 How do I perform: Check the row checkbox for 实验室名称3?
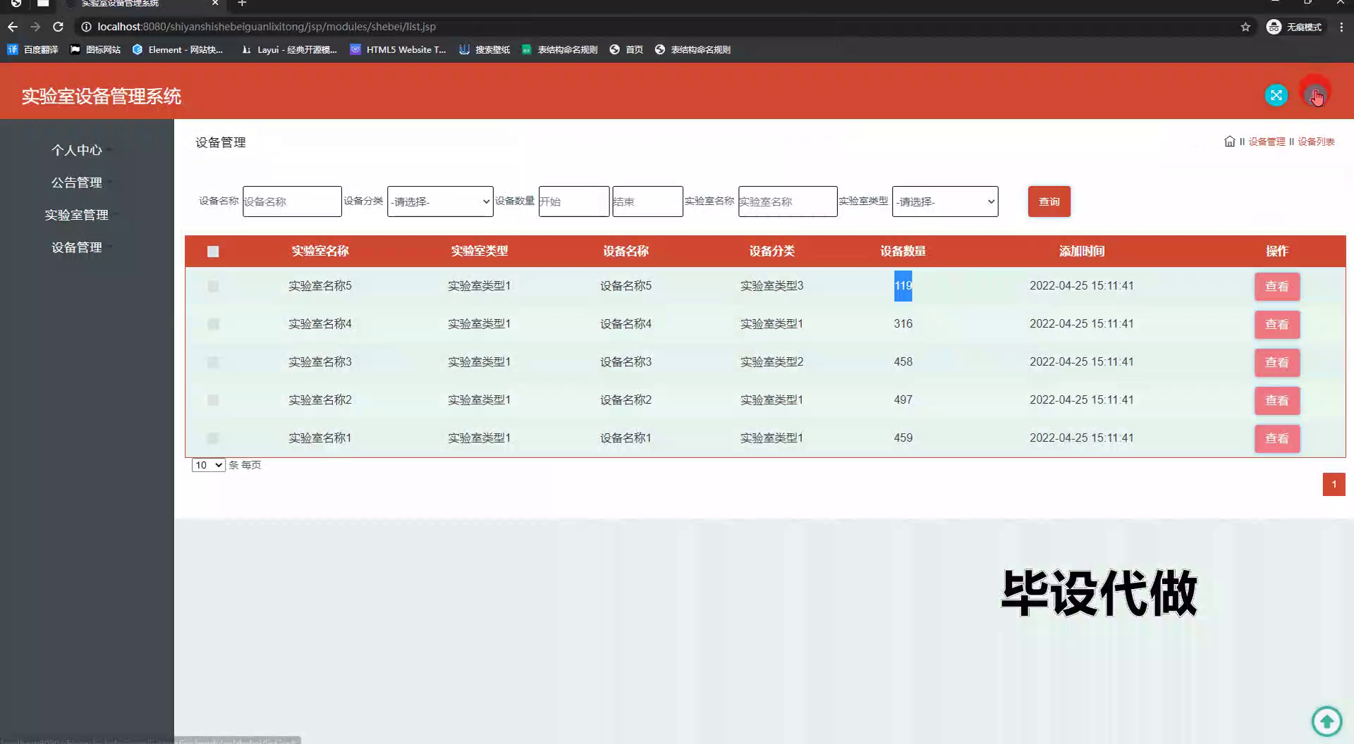tap(213, 362)
